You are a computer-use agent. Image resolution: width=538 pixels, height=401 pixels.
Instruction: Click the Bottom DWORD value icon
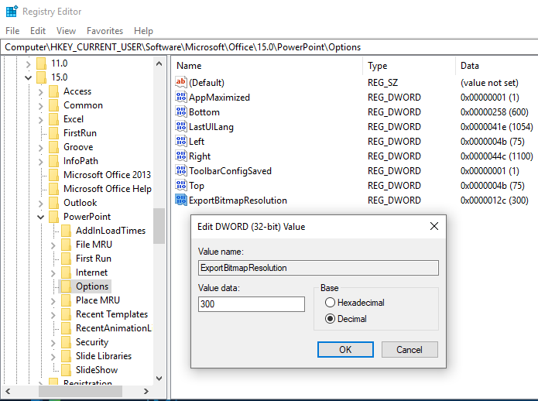coord(181,111)
